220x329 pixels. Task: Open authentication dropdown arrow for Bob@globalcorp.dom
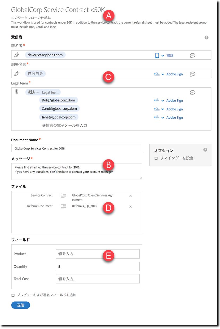[x=163, y=101]
